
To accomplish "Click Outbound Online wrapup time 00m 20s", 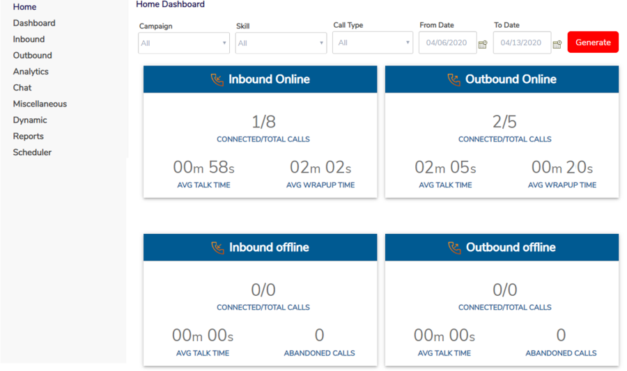I will (x=562, y=167).
